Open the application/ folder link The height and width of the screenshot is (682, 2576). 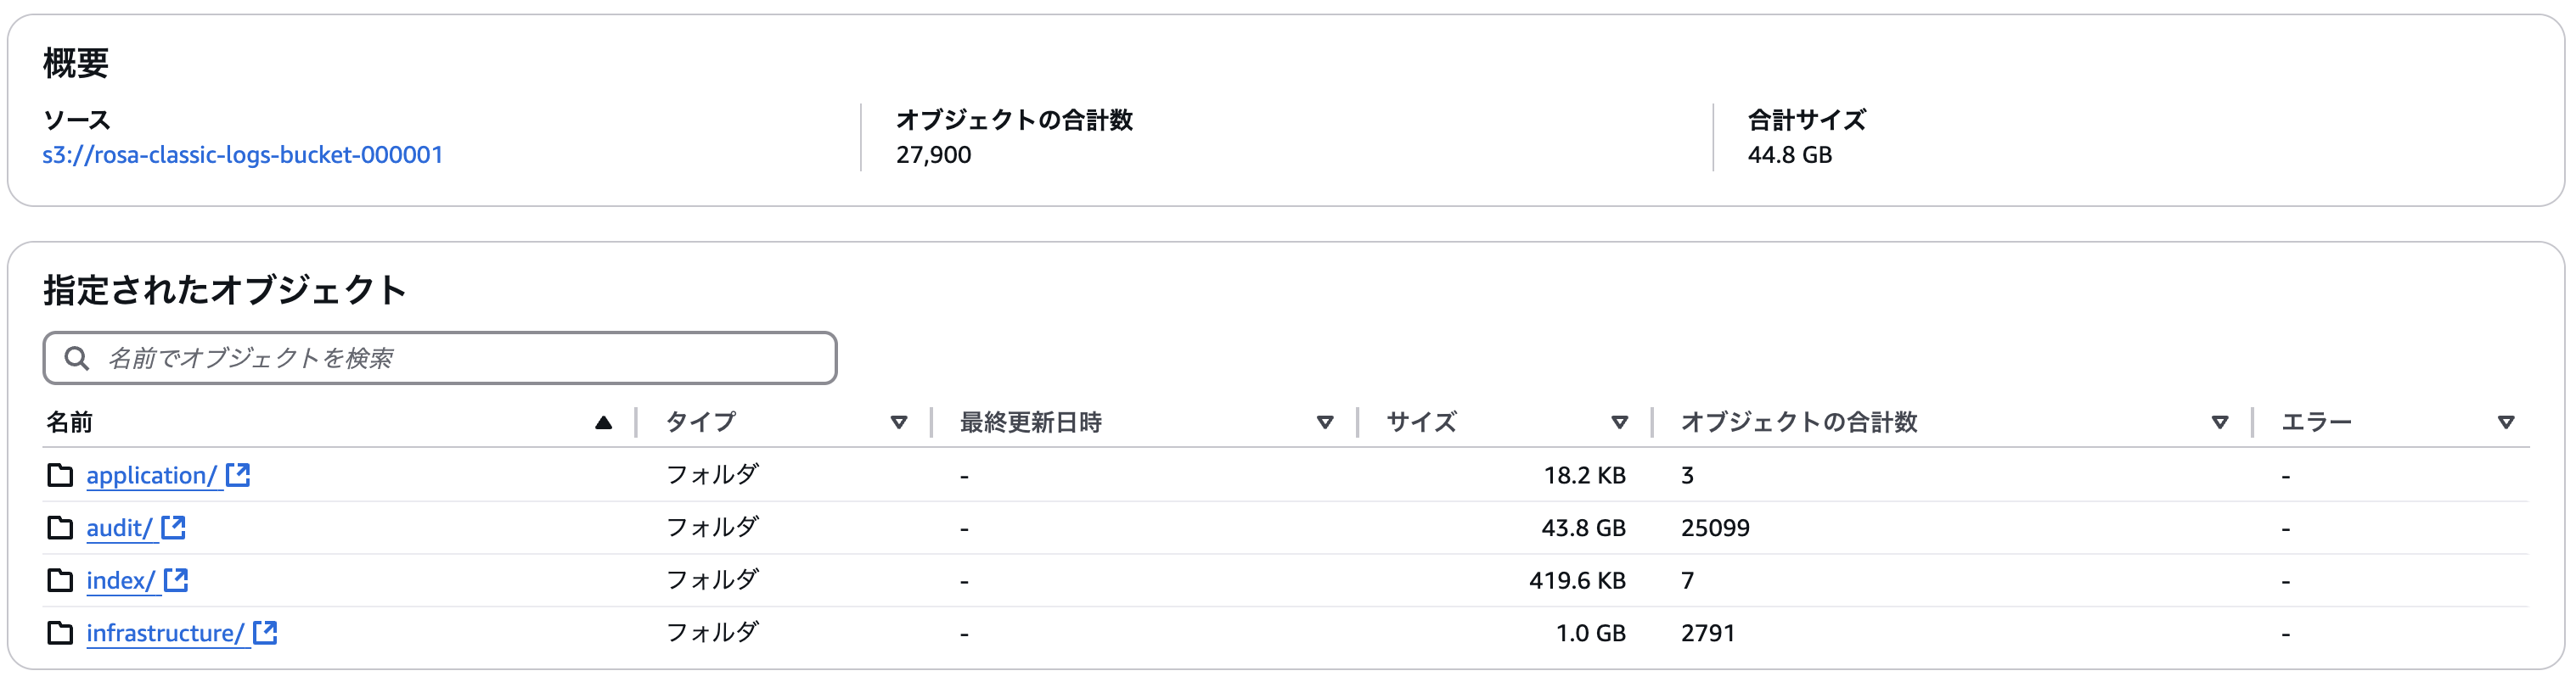tap(152, 475)
